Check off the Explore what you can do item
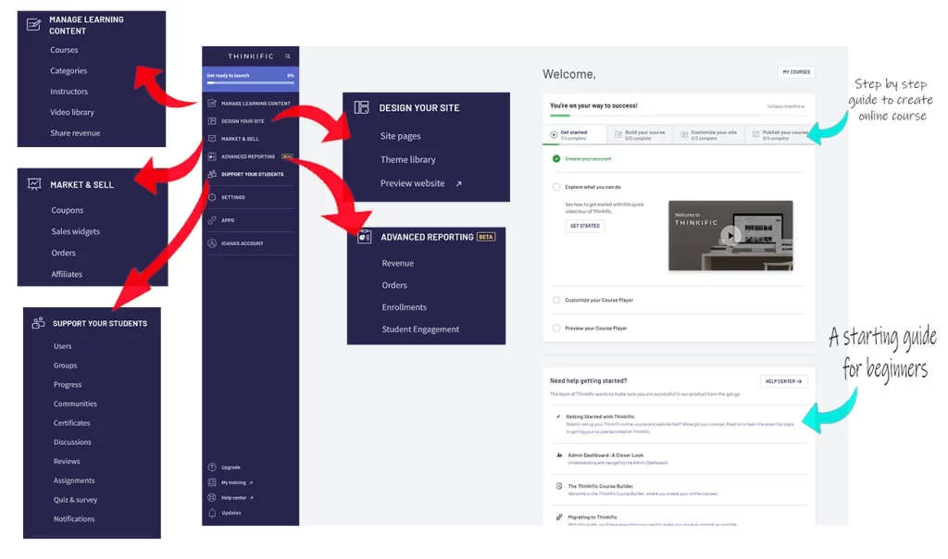The image size is (948, 559). 555,187
